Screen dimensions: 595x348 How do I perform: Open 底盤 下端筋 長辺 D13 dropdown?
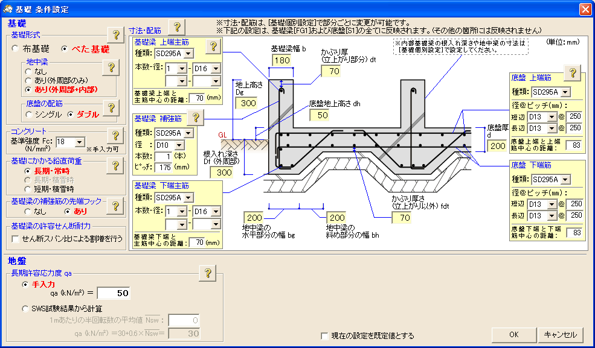tap(552, 216)
